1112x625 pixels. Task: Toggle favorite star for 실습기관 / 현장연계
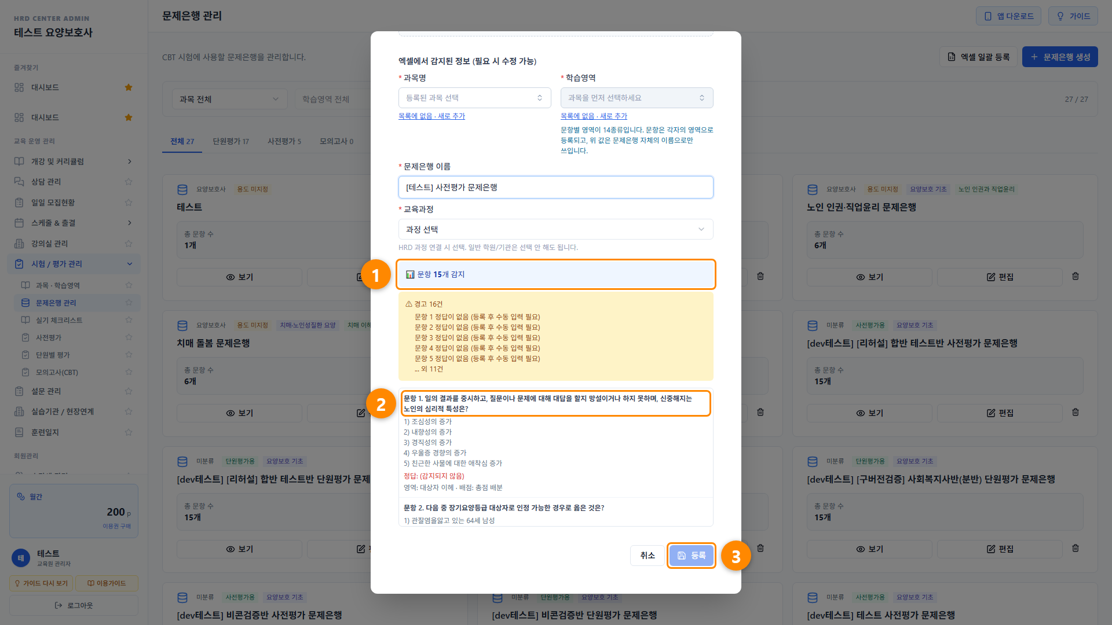click(x=129, y=411)
